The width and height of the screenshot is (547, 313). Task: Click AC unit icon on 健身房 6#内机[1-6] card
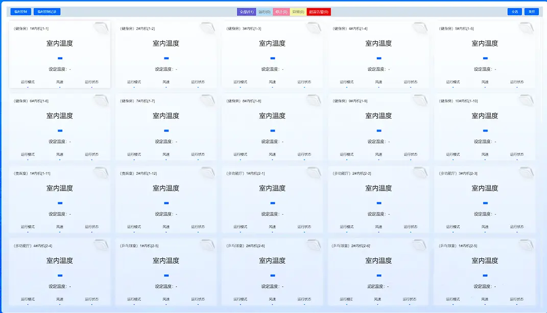pos(101,100)
